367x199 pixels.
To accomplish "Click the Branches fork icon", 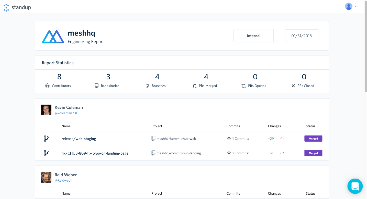I will pyautogui.click(x=148, y=86).
